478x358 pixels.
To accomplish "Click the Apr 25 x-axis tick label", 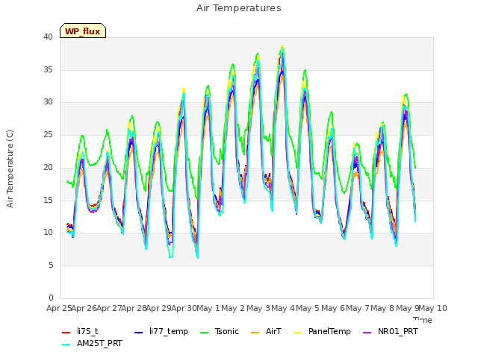I will tap(59, 308).
